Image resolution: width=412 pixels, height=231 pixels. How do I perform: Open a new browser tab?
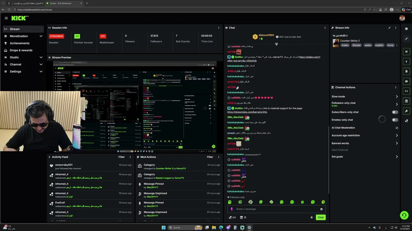click(87, 3)
